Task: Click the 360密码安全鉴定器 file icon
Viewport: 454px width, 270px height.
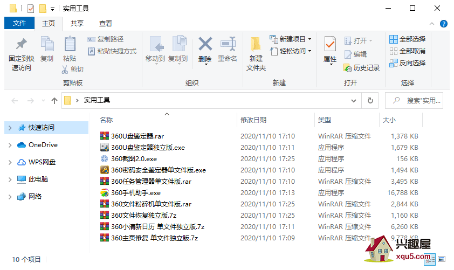Action: [x=104, y=170]
